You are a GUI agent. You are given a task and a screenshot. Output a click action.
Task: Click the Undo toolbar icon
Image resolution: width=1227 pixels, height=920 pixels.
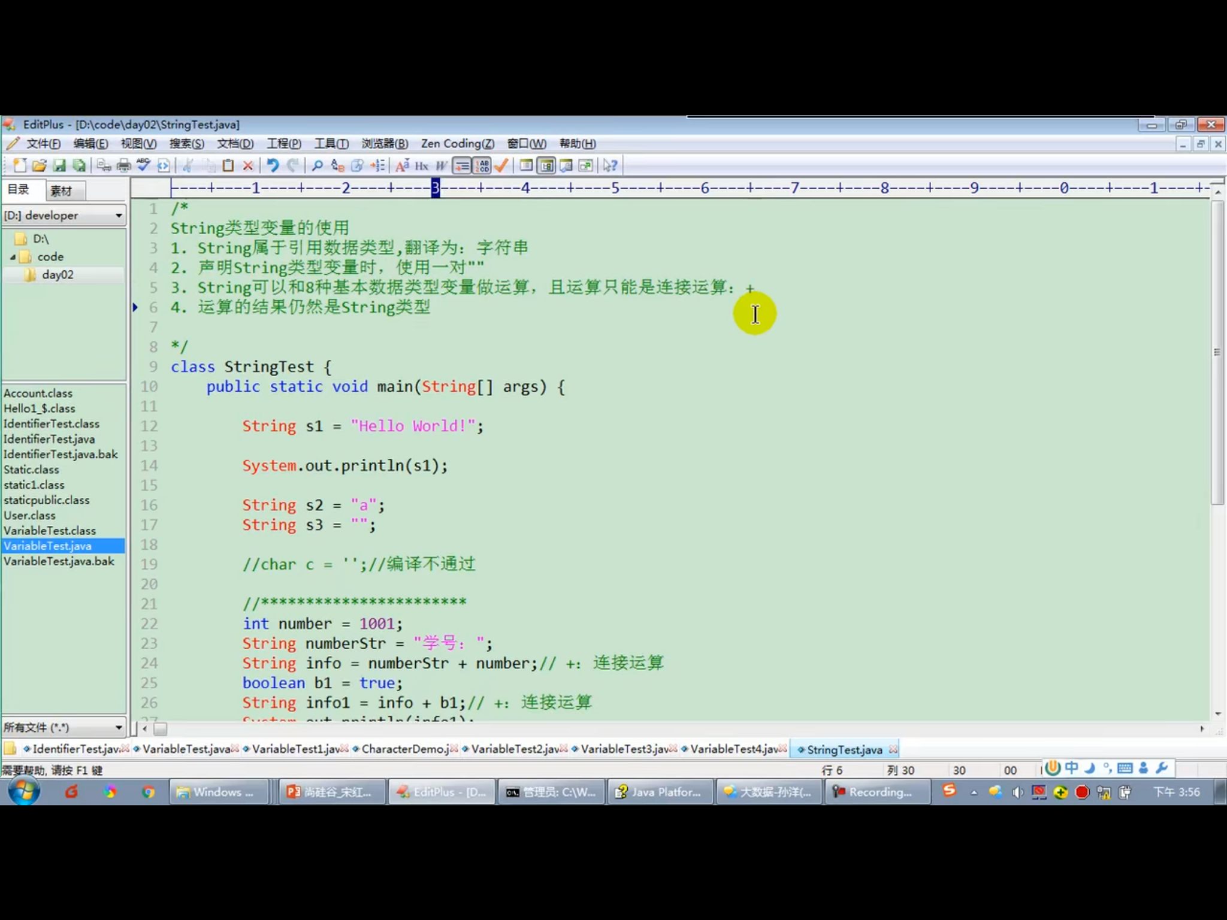[273, 165]
